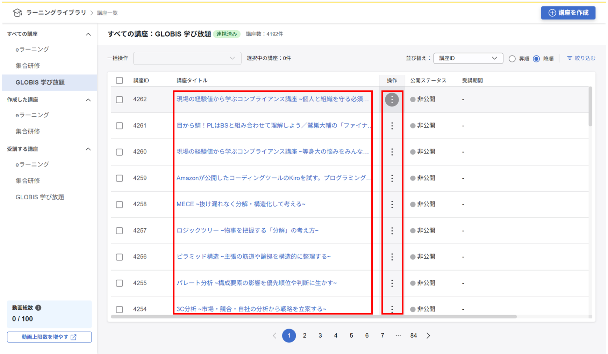Select eラーニング under 受講する講座
The width and height of the screenshot is (608, 354).
pyautogui.click(x=32, y=164)
